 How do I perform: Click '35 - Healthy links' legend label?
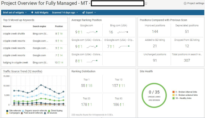pyautogui.click(x=183, y=98)
